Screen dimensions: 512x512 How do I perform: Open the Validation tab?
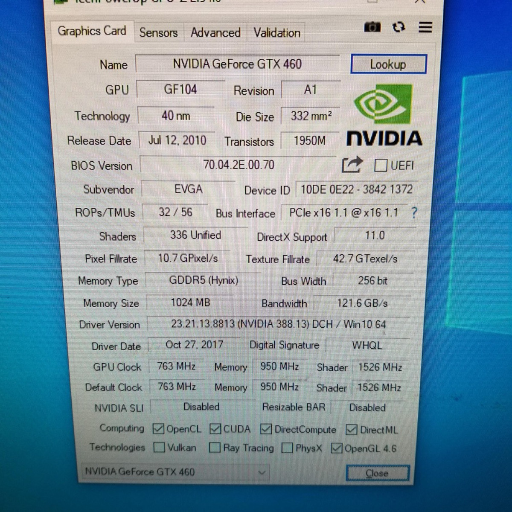tap(277, 33)
